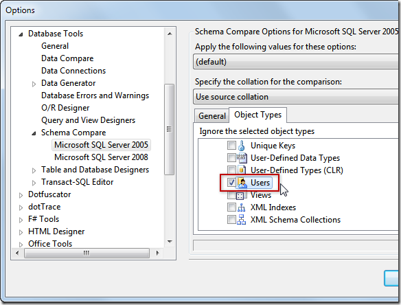401x305 pixels.
Task: Click the horizontal scroll left arrow
Action: [x=17, y=253]
